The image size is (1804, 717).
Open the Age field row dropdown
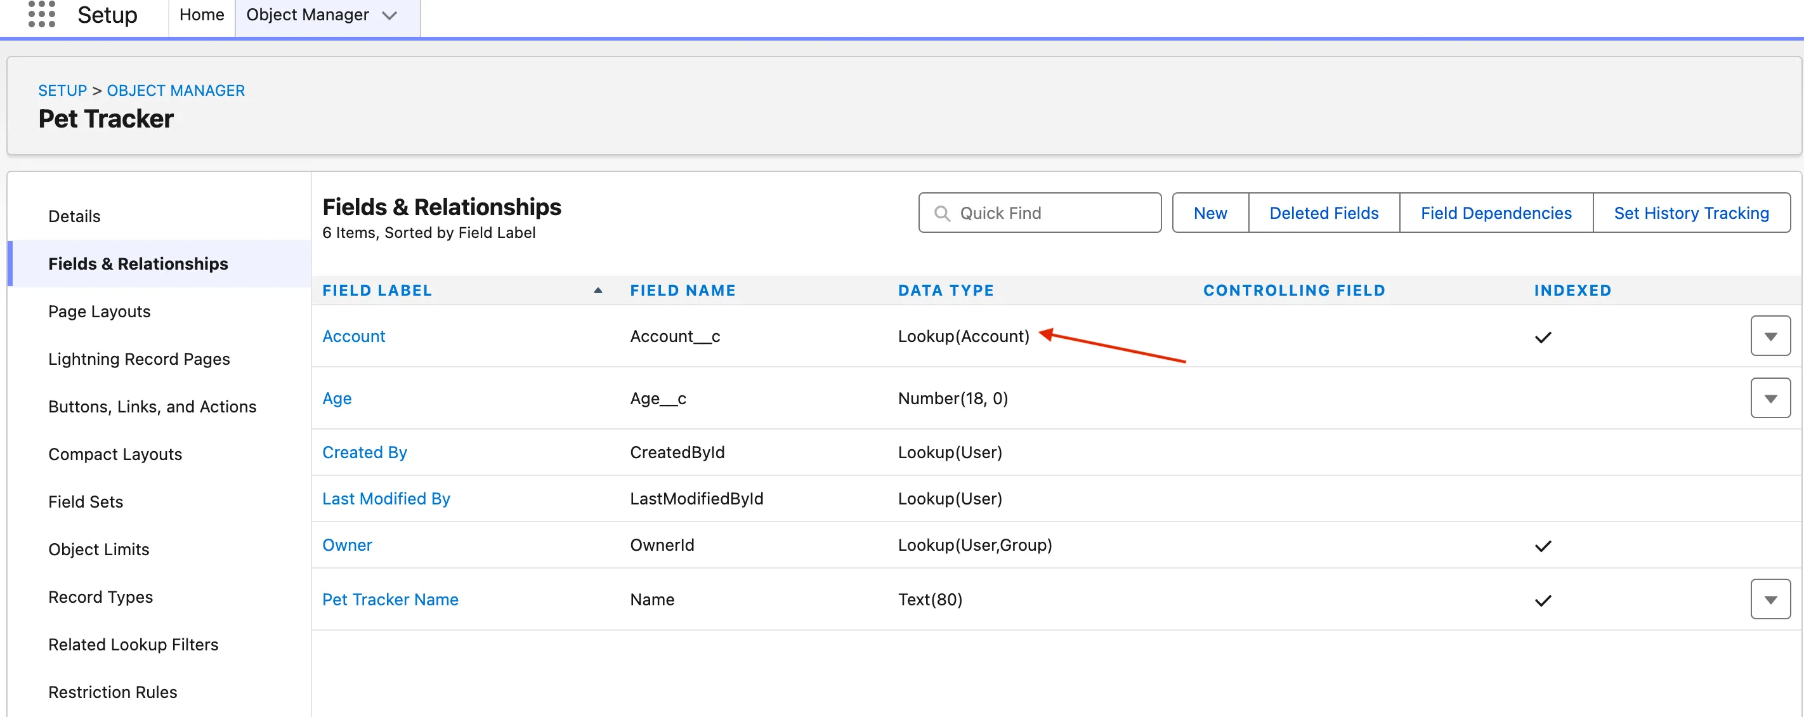point(1770,398)
